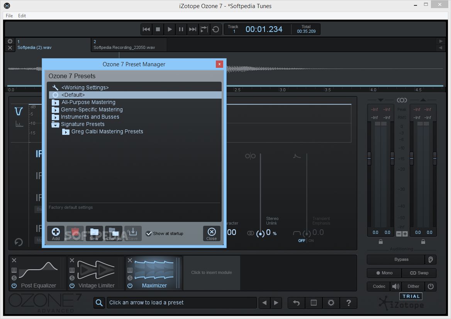Click the Bypass button
The height and width of the screenshot is (319, 451).
coord(396,259)
